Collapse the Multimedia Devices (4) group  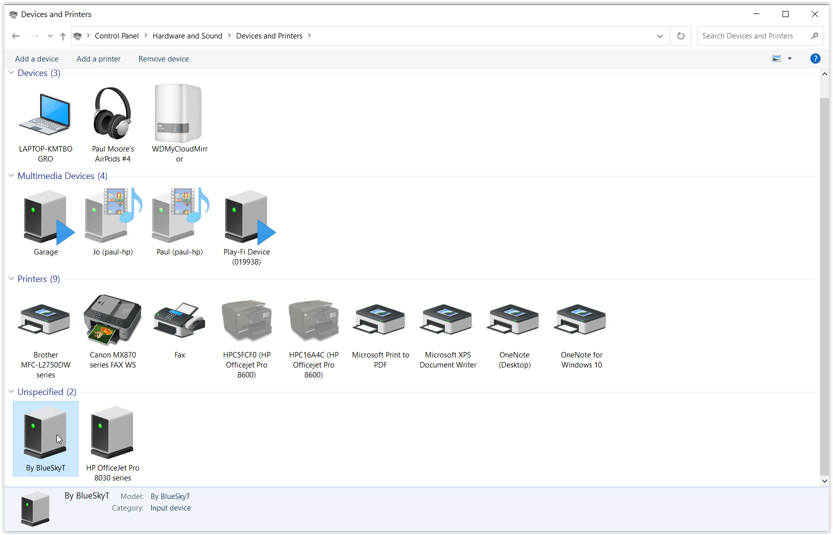click(x=11, y=176)
